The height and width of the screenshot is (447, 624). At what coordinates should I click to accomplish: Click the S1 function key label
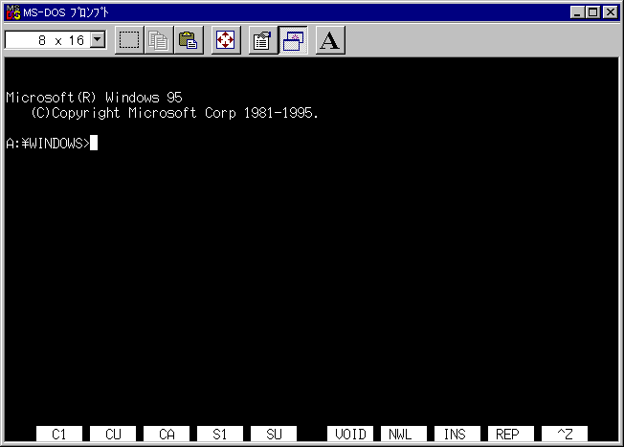coord(220,434)
